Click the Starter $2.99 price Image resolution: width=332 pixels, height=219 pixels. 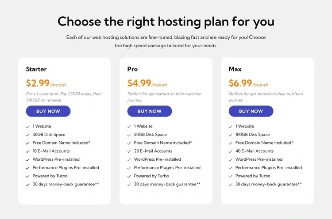coord(38,83)
